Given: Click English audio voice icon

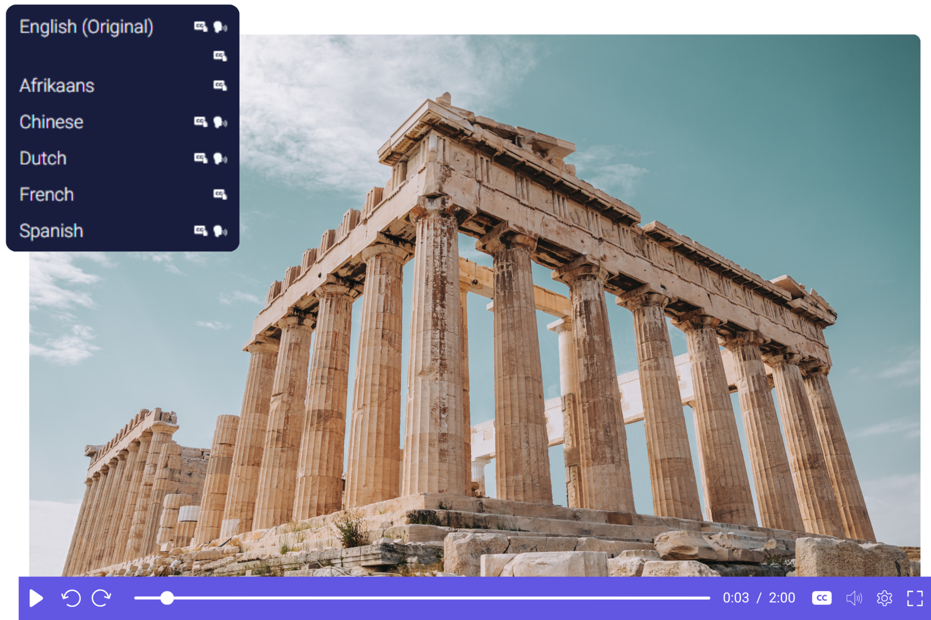Looking at the screenshot, I should click(x=220, y=27).
